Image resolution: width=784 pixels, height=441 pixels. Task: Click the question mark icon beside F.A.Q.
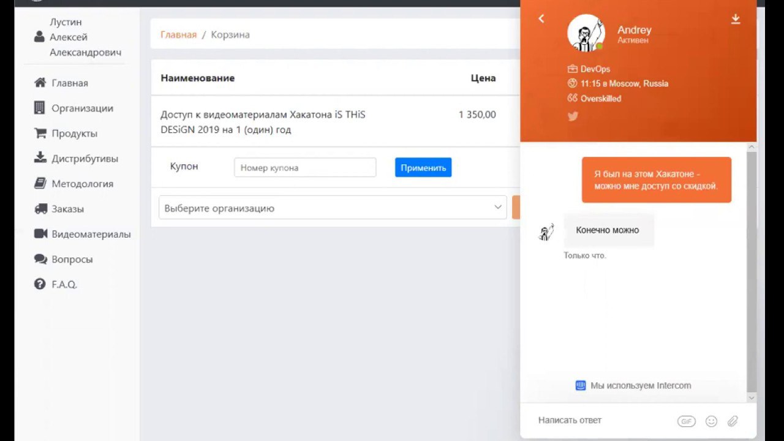point(40,284)
